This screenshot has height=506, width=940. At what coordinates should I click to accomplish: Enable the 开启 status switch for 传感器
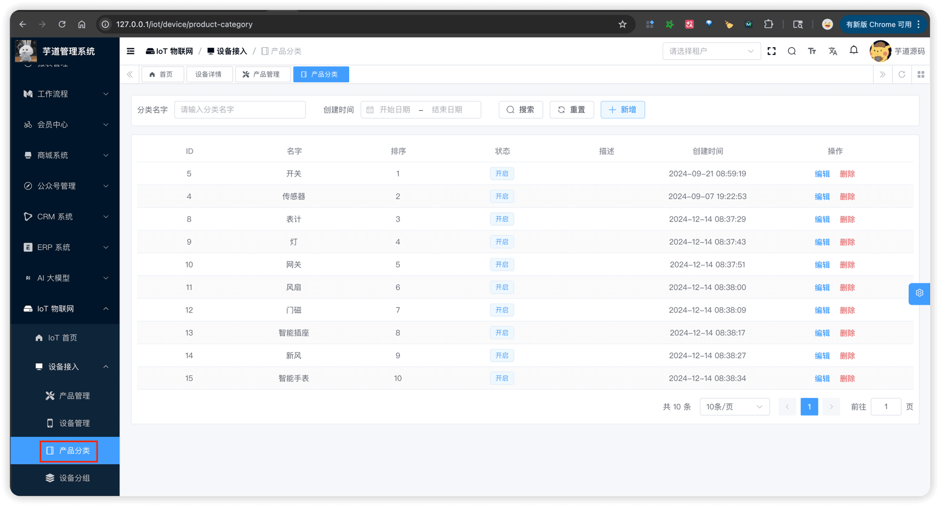(x=502, y=196)
